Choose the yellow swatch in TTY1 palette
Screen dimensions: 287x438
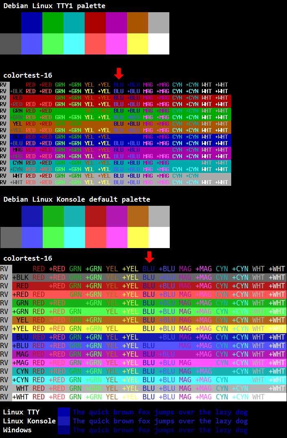click(137, 44)
